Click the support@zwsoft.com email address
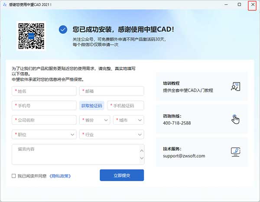260x202 pixels. (x=184, y=156)
